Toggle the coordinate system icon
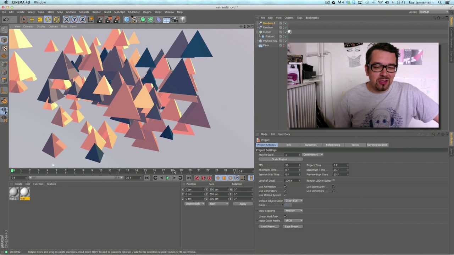Image resolution: width=454 pixels, height=255 pixels. (90, 19)
